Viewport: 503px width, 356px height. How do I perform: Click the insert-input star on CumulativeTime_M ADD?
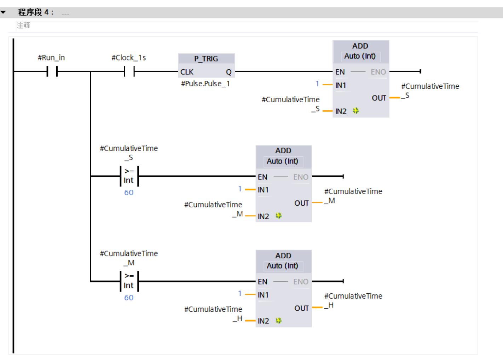tap(278, 216)
